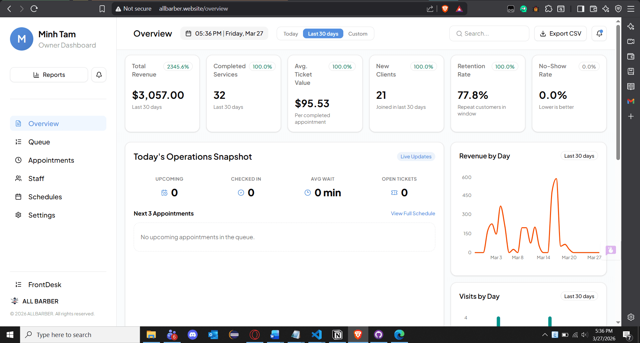Click the Brave Rewards triangle icon

pyautogui.click(x=459, y=9)
